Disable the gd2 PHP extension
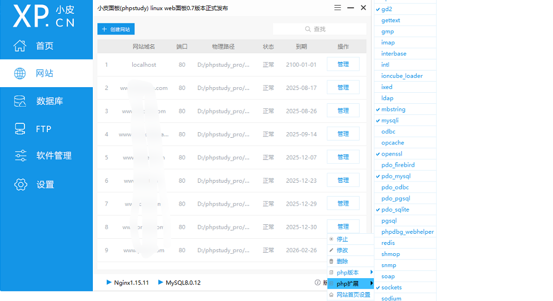Image resolution: width=553 pixels, height=301 pixels. [387, 9]
